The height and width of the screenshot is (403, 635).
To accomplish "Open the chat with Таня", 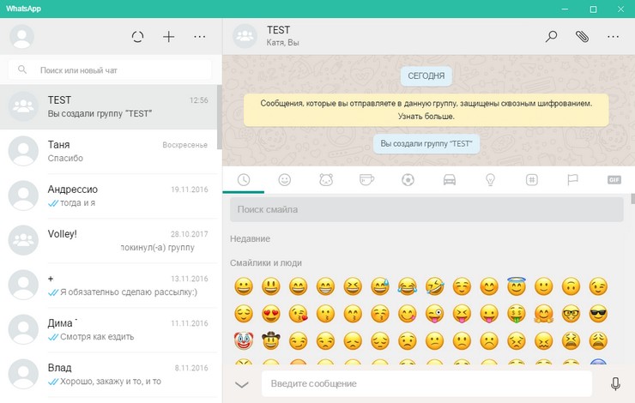I will pos(111,151).
